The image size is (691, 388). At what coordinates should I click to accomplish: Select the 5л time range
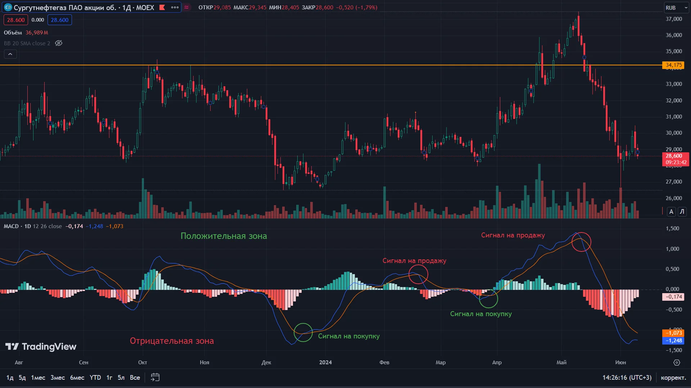[x=121, y=378]
